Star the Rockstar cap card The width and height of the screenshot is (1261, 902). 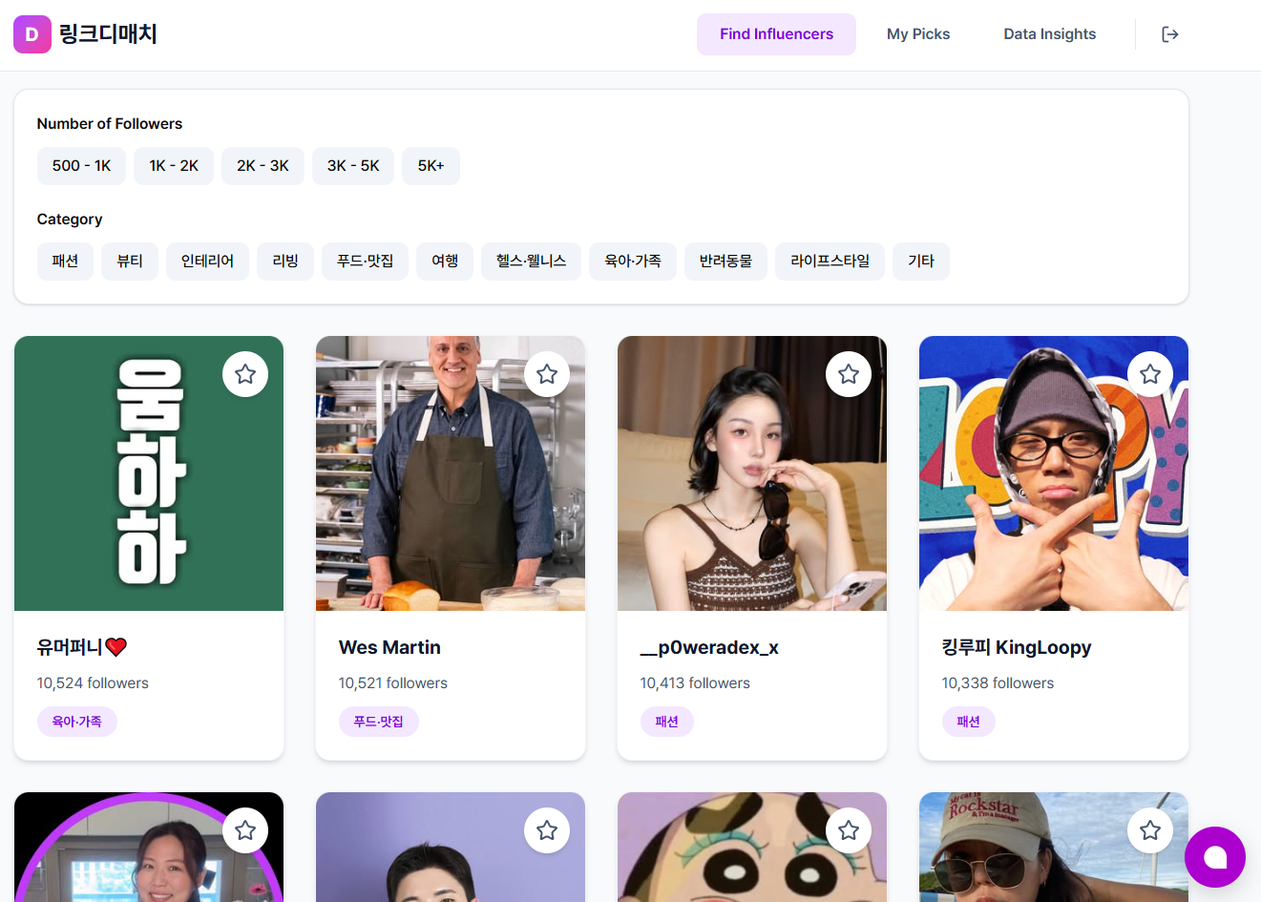1150,830
